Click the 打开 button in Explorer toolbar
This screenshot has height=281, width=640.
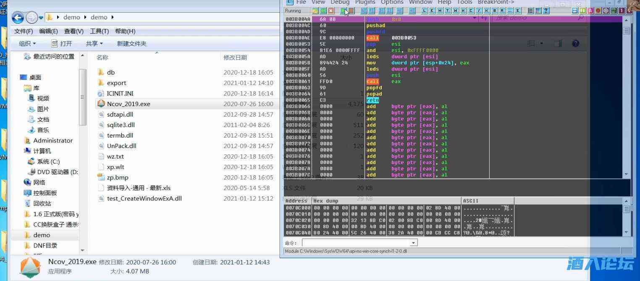[62, 44]
